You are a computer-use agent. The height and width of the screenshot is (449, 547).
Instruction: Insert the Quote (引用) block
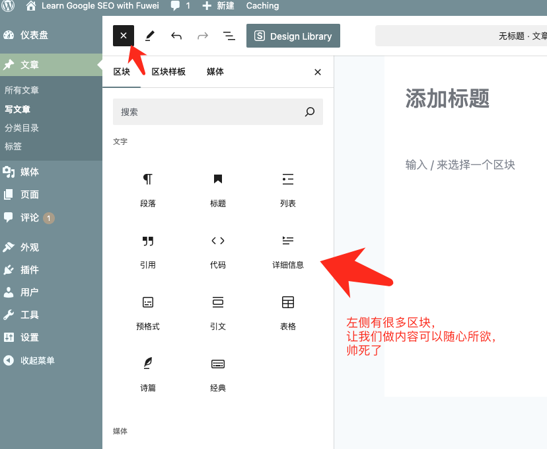pos(148,251)
